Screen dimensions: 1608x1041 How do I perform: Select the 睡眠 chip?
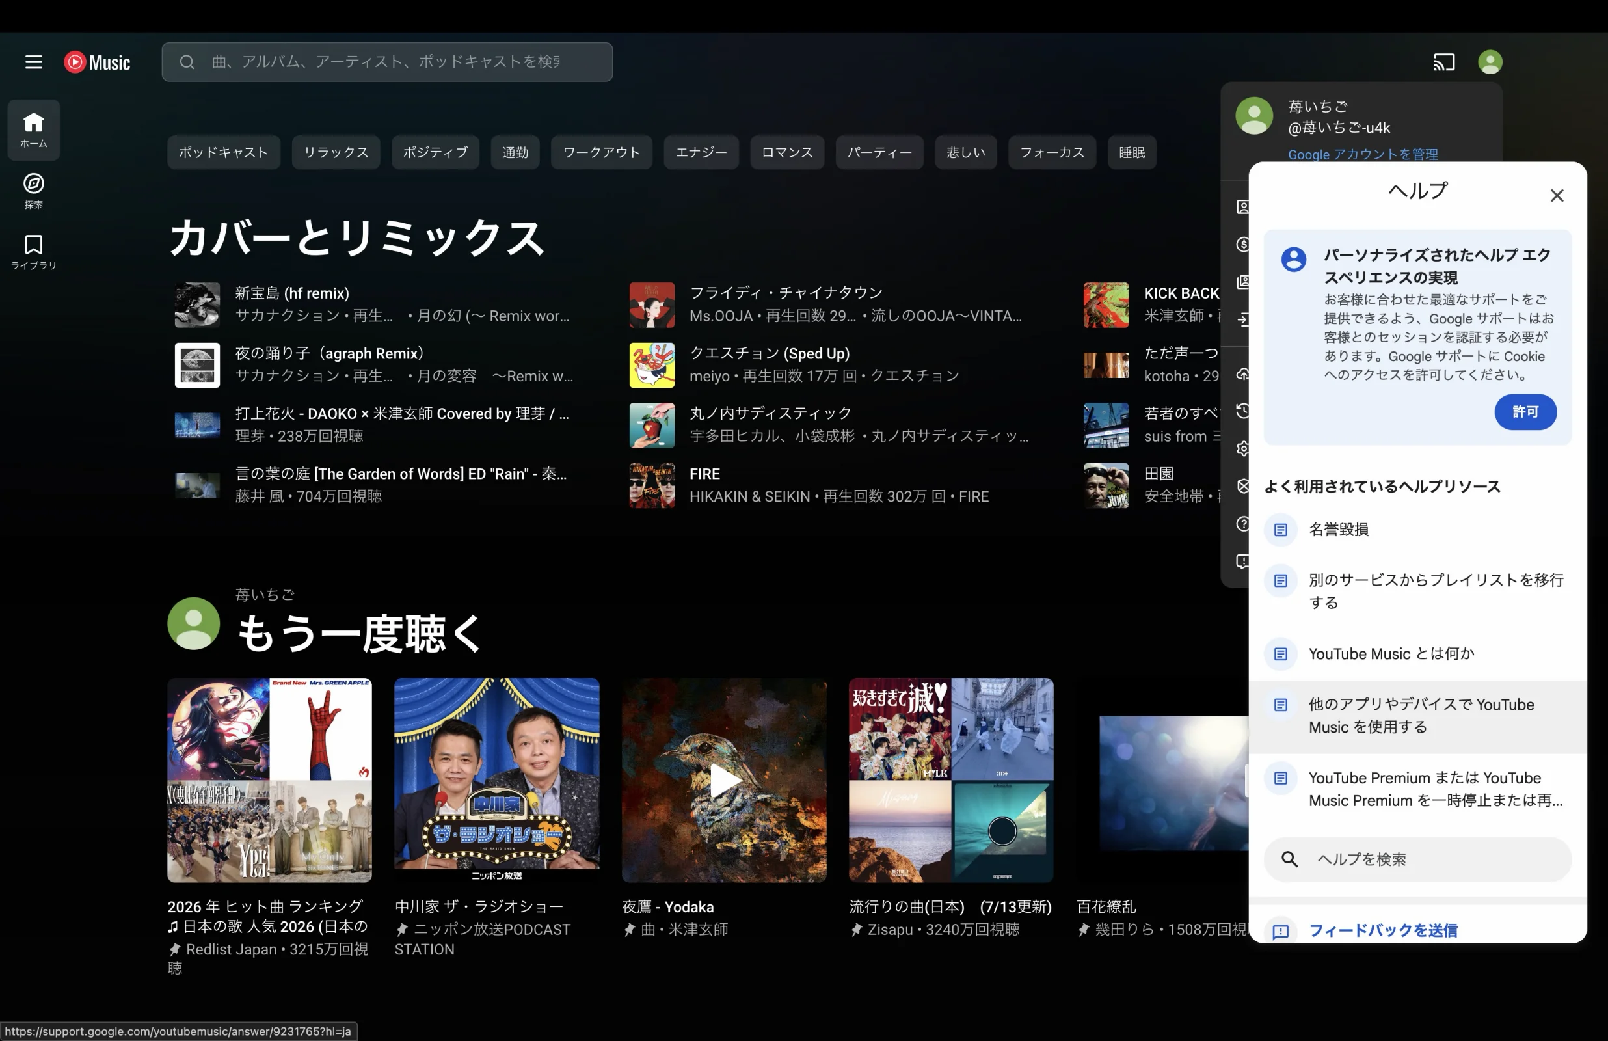pyautogui.click(x=1132, y=153)
